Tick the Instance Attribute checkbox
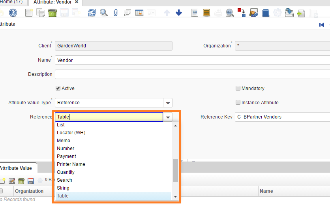The image size is (330, 207). pos(238,103)
